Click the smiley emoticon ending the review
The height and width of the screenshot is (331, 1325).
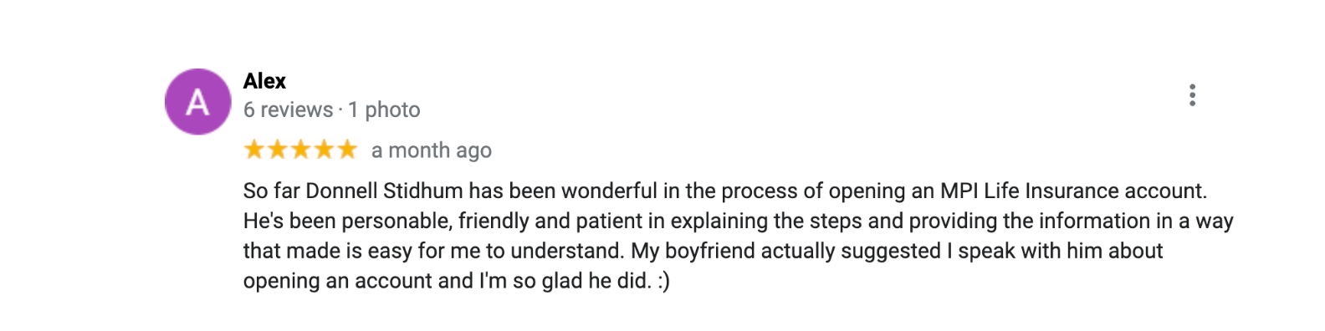coord(663,282)
